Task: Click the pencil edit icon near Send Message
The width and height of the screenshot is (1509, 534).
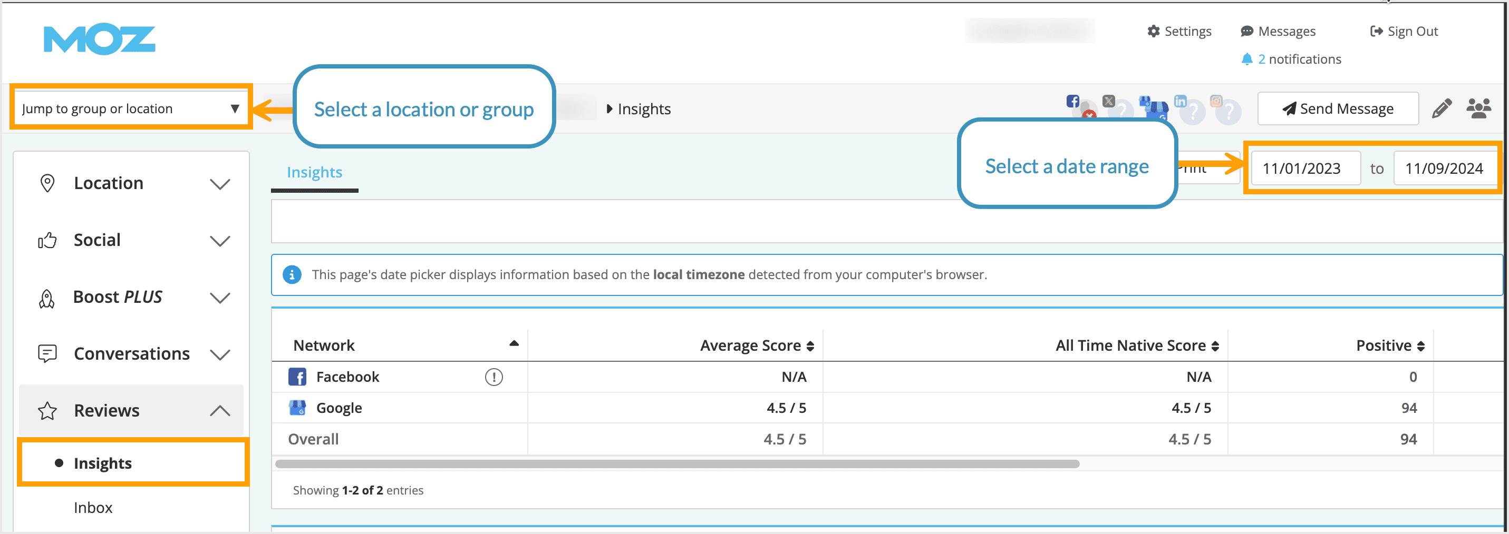Action: 1442,108
